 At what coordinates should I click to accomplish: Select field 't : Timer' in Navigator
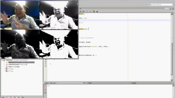[11, 71]
